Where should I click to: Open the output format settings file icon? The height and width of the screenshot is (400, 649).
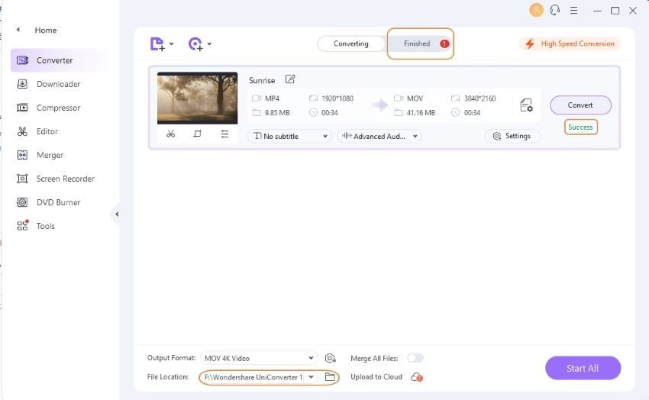coord(526,105)
